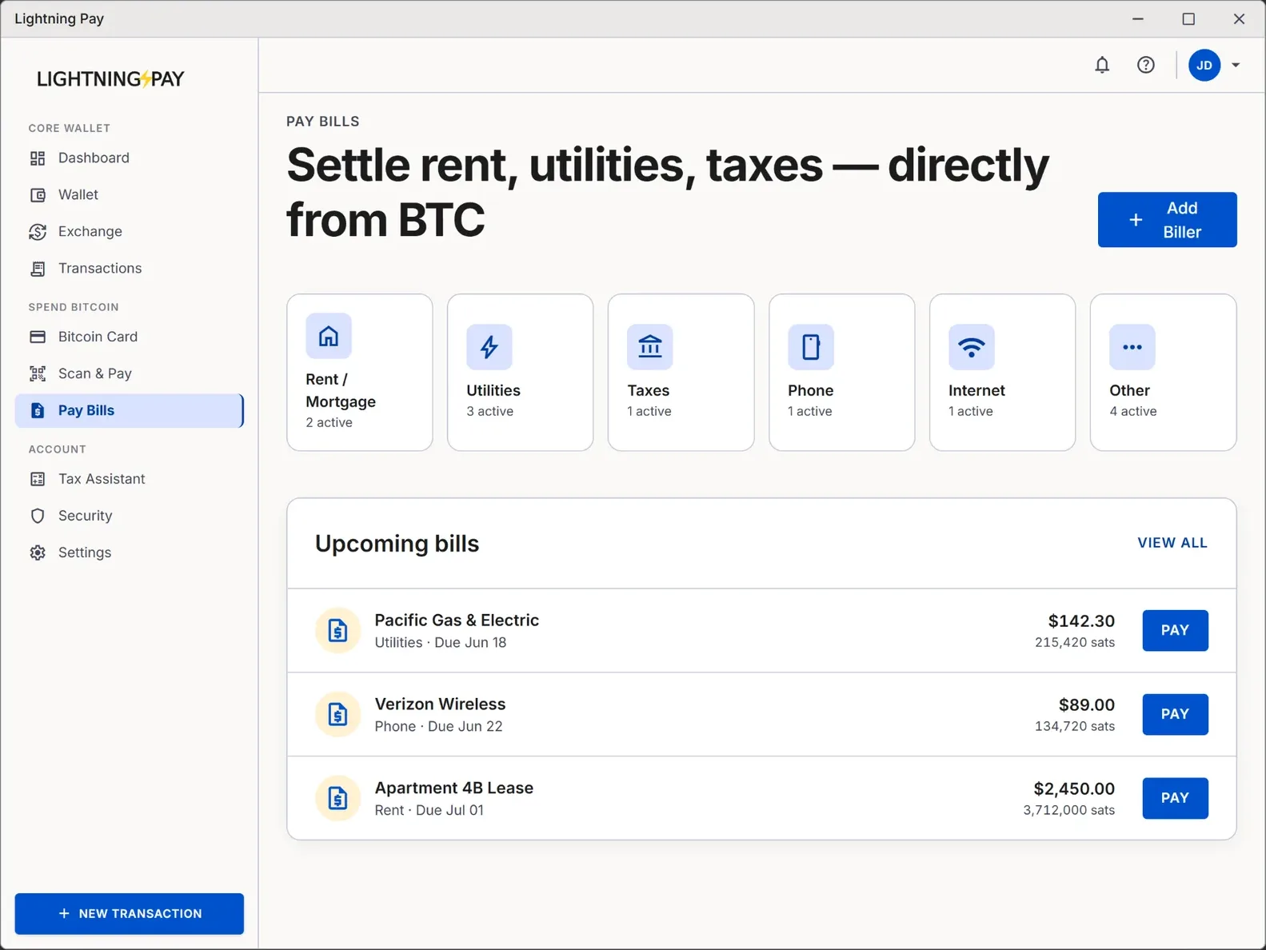The width and height of the screenshot is (1266, 950).
Task: Pay the Pacific Gas & Electric bill
Action: tap(1175, 630)
